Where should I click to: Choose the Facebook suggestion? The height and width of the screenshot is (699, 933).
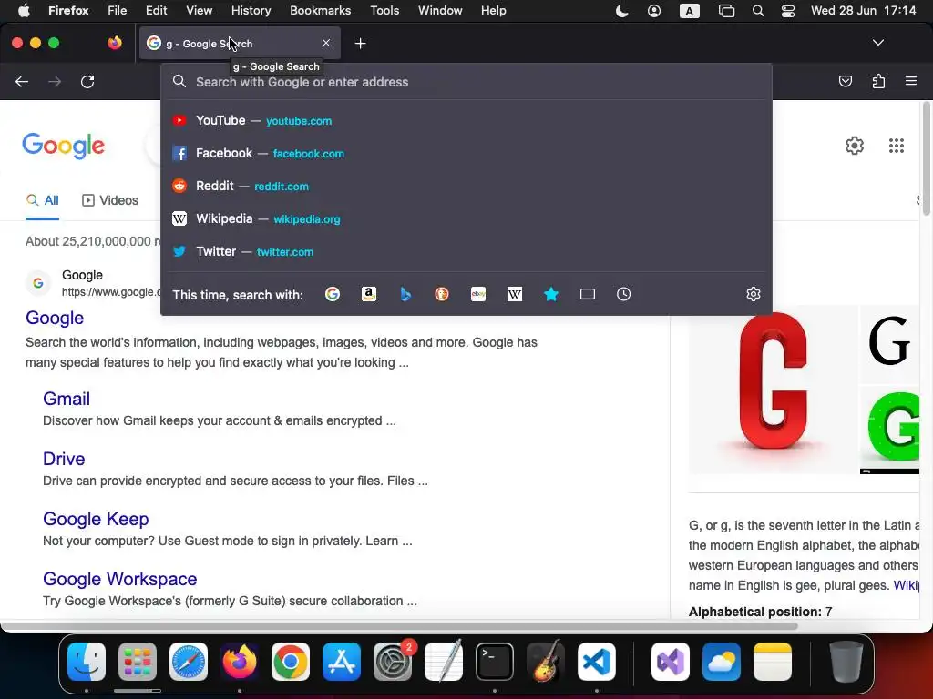pyautogui.click(x=466, y=153)
